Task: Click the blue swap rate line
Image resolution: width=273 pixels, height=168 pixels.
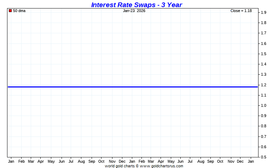Action: pos(133,87)
